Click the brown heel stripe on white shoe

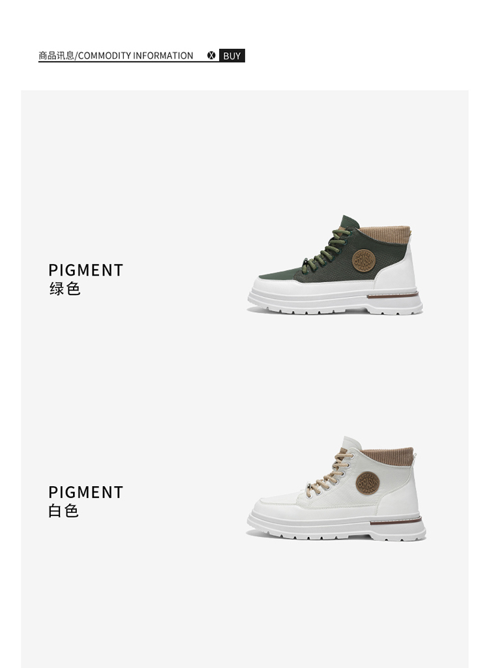click(x=396, y=520)
